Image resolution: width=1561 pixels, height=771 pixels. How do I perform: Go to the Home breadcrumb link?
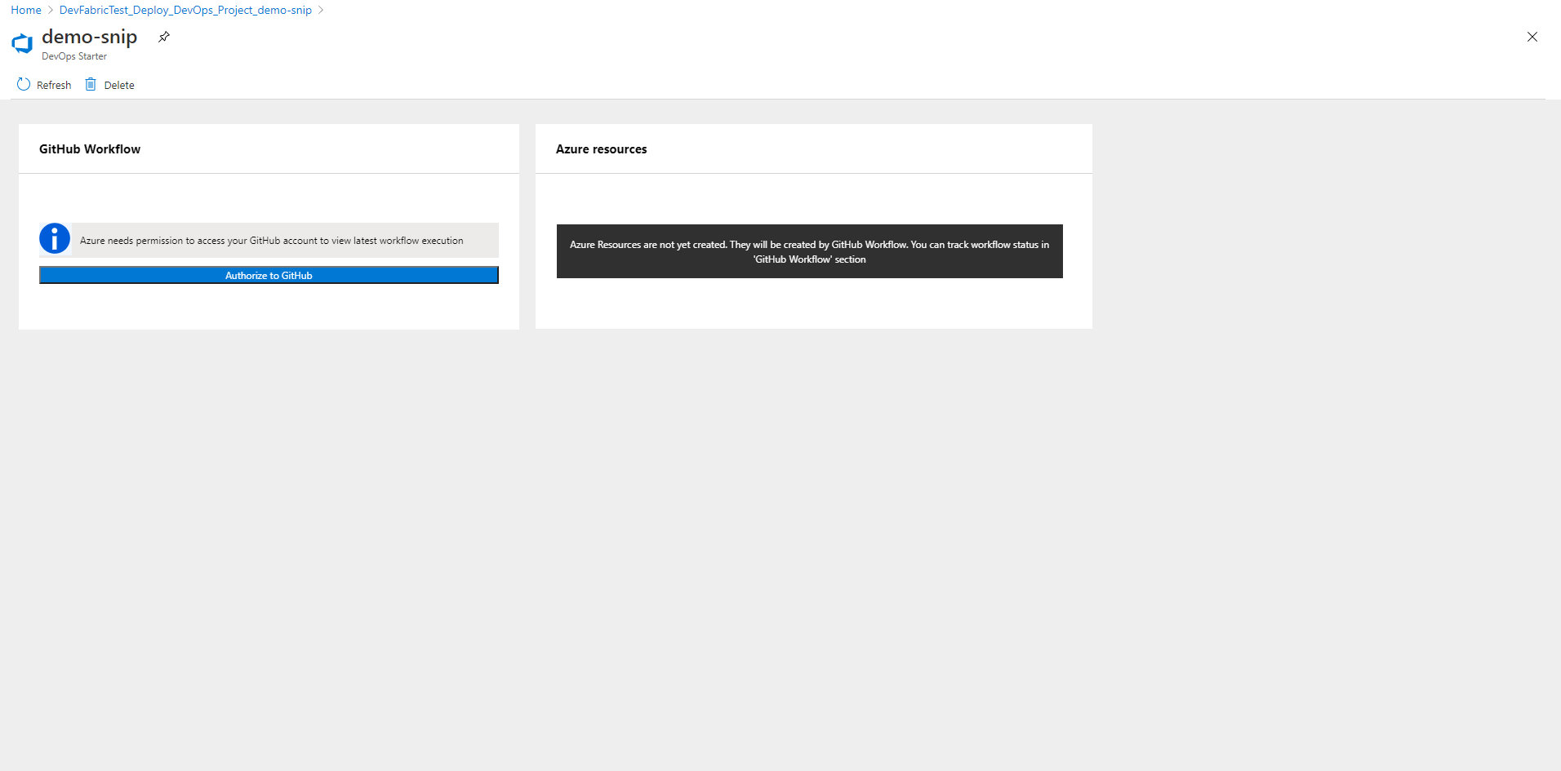26,10
